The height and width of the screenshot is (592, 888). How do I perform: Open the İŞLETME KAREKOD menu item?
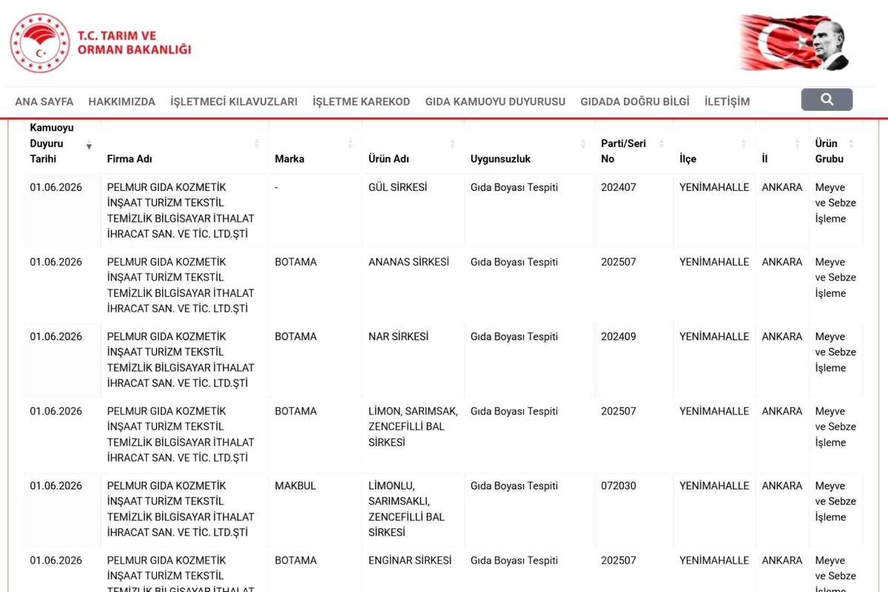click(361, 101)
